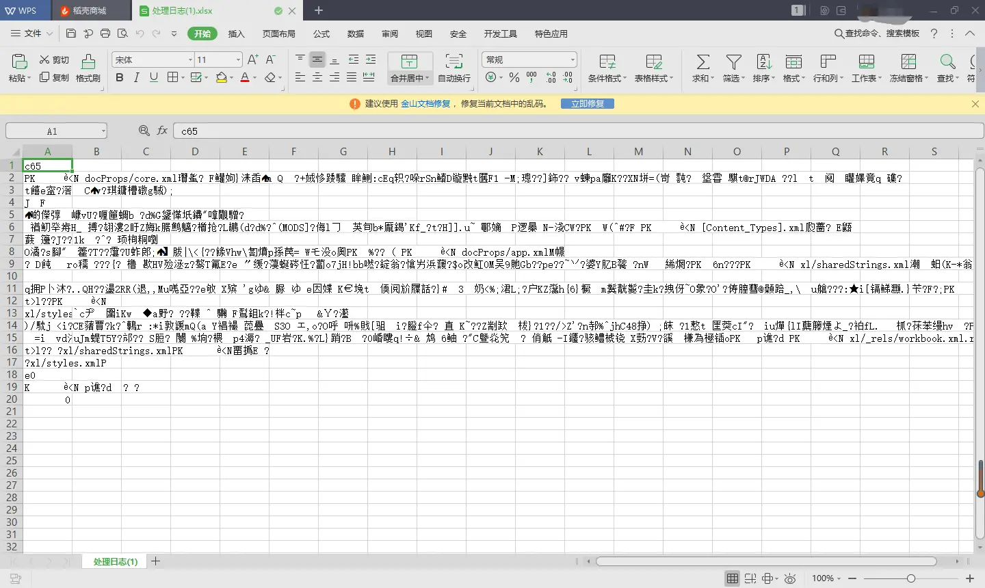985x588 pixels.
Task: Toggle bold formatting
Action: (120, 78)
